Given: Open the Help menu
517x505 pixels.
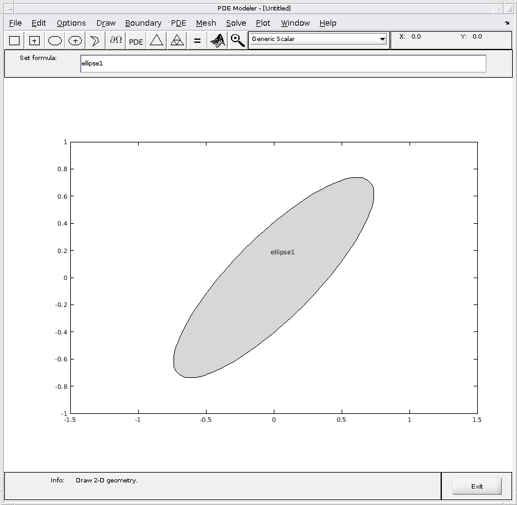Looking at the screenshot, I should [x=328, y=23].
